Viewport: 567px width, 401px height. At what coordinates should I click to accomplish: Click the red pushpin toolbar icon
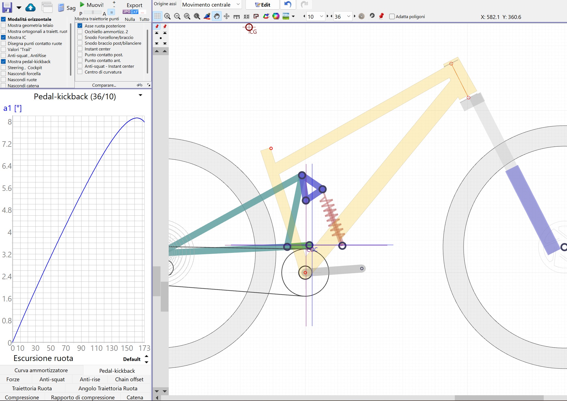(x=381, y=16)
